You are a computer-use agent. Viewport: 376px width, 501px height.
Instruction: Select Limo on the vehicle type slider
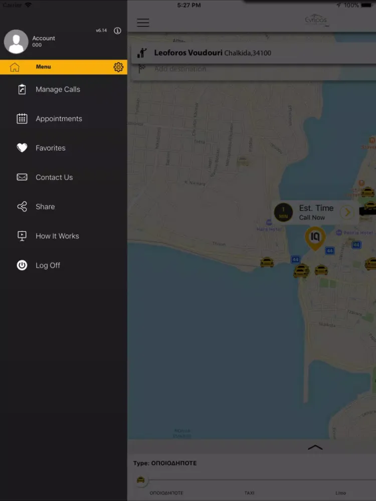(x=340, y=493)
